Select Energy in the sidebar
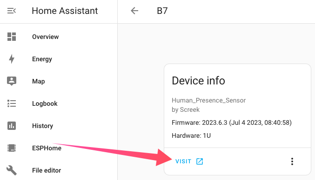315x180 pixels. coord(42,59)
